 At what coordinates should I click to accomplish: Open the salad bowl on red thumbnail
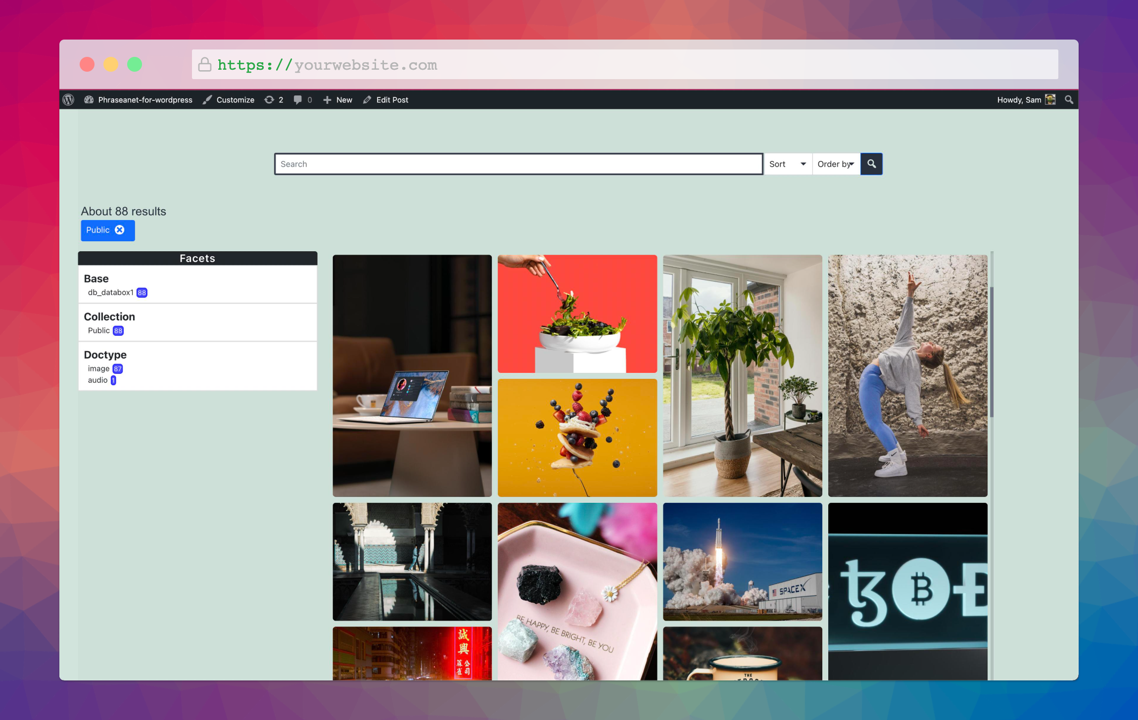coord(577,314)
